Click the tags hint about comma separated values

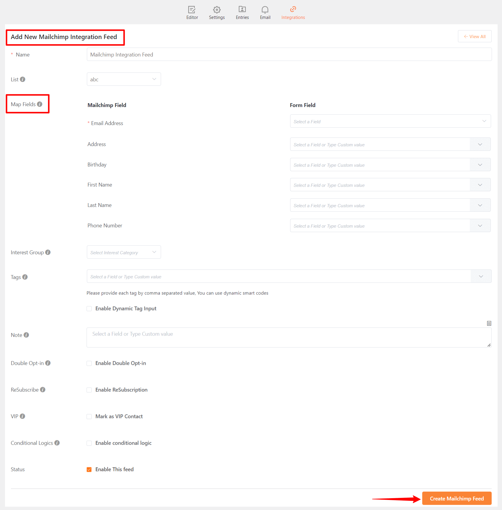click(177, 293)
